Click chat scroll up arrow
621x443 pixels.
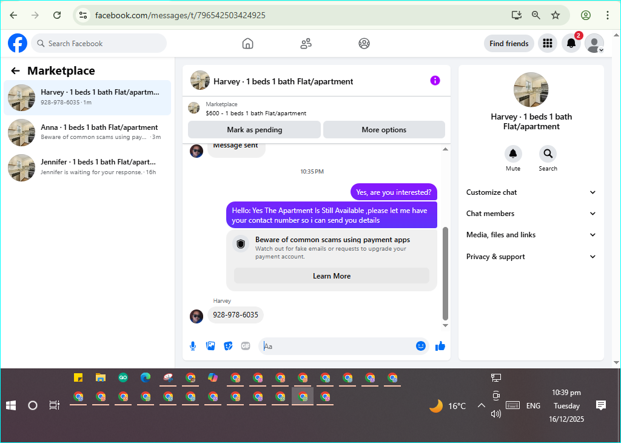445,149
